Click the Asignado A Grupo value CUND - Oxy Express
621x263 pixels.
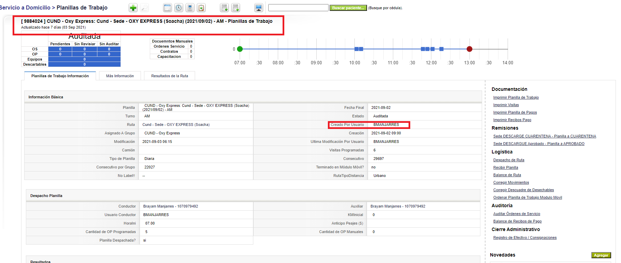[162, 133]
